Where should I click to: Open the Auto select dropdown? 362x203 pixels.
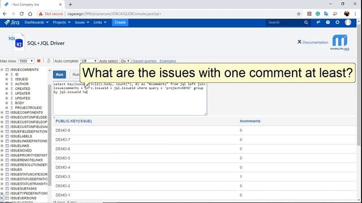[x=125, y=61]
